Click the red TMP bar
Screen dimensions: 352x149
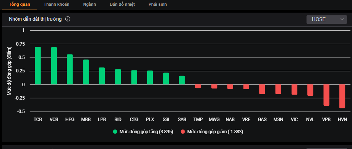198,86
